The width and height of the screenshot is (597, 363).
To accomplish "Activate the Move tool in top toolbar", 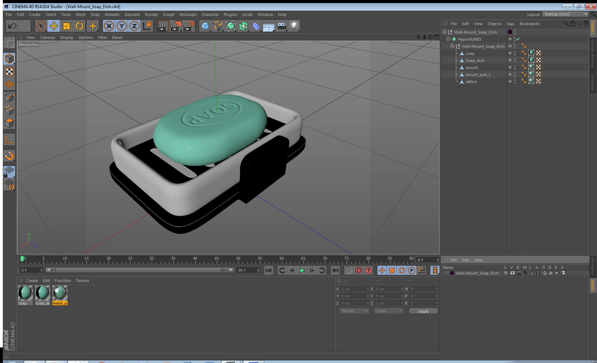I will [x=54, y=26].
